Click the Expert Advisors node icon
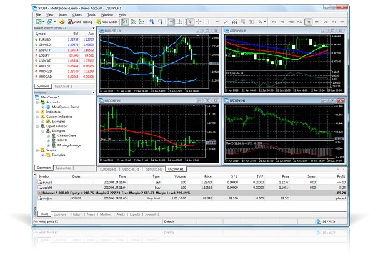This screenshot has width=378, height=258. (42, 127)
